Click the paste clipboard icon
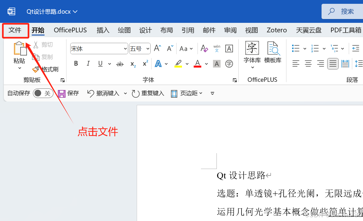363x221 pixels. 20,49
